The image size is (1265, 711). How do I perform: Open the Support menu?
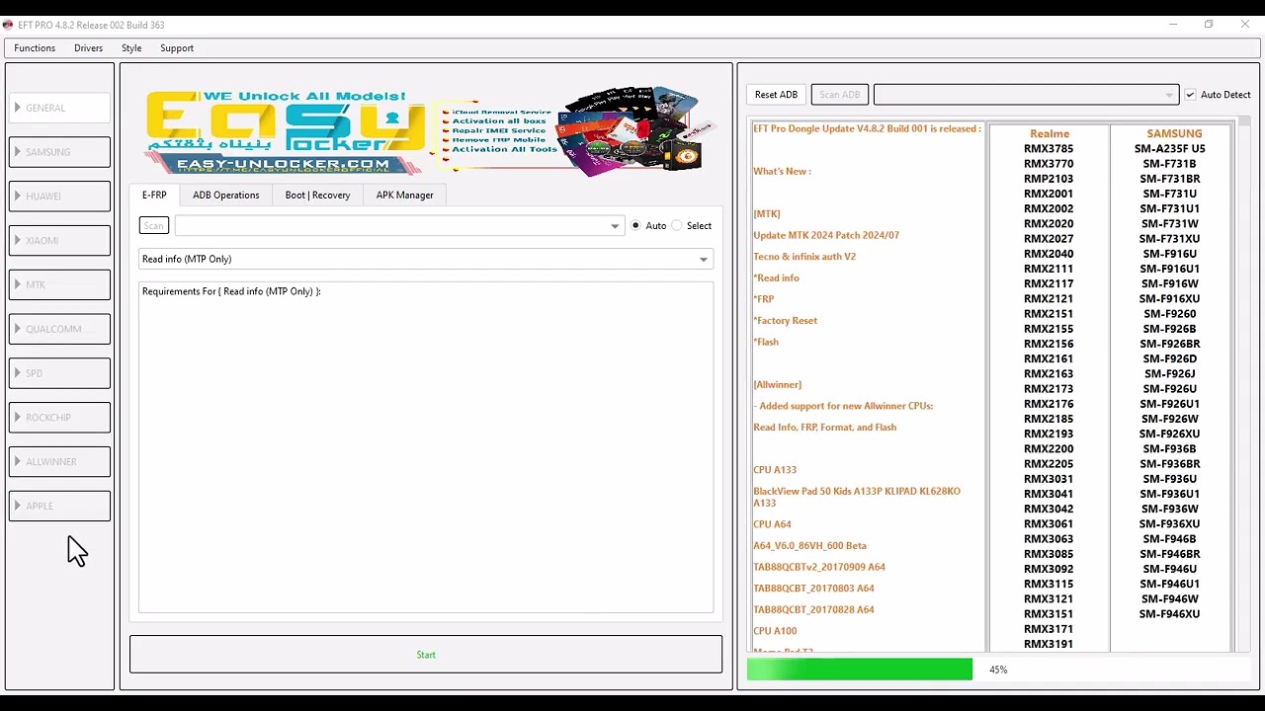tap(177, 47)
